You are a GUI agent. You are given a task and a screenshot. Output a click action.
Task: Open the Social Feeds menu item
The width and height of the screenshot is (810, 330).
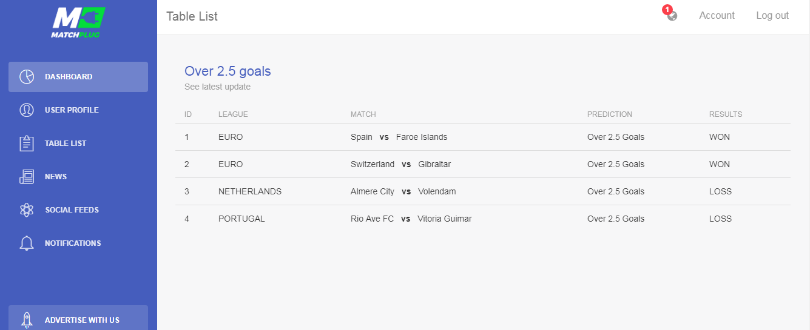coord(78,210)
